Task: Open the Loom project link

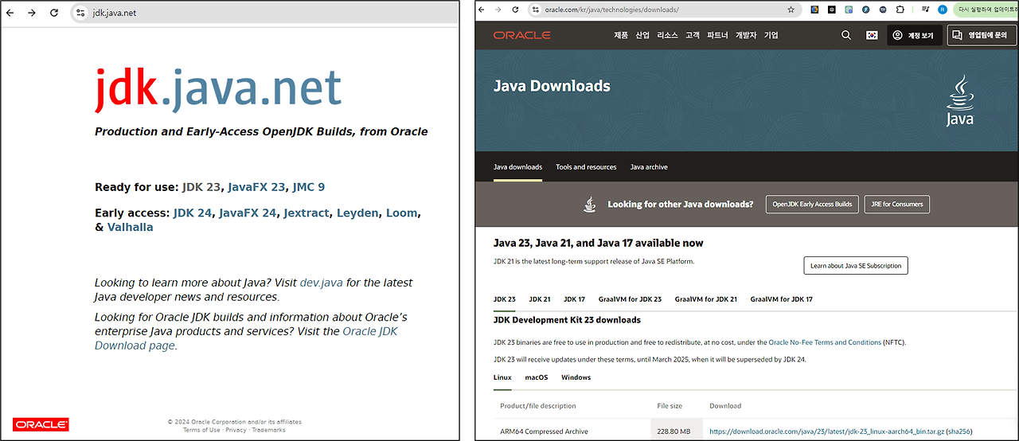Action: point(402,213)
